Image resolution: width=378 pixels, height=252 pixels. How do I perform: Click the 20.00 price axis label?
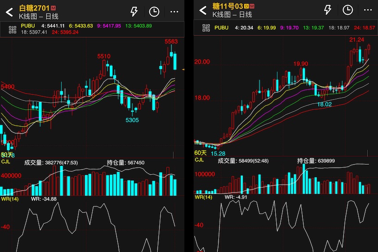tap(202, 62)
